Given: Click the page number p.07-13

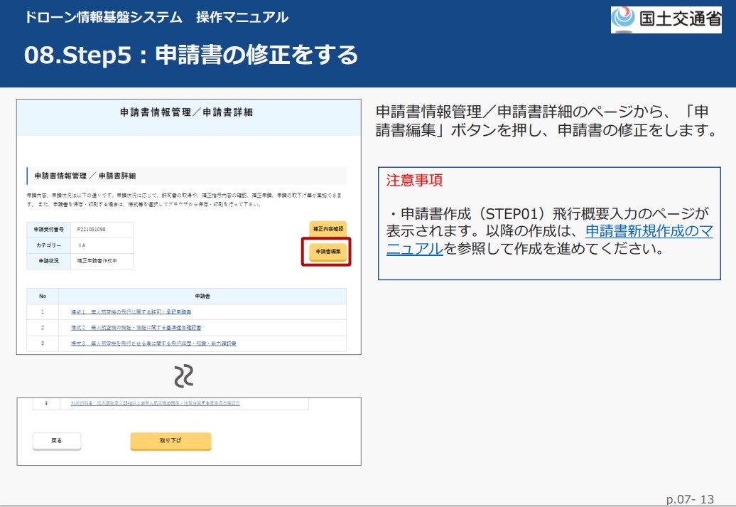Looking at the screenshot, I should (x=690, y=499).
